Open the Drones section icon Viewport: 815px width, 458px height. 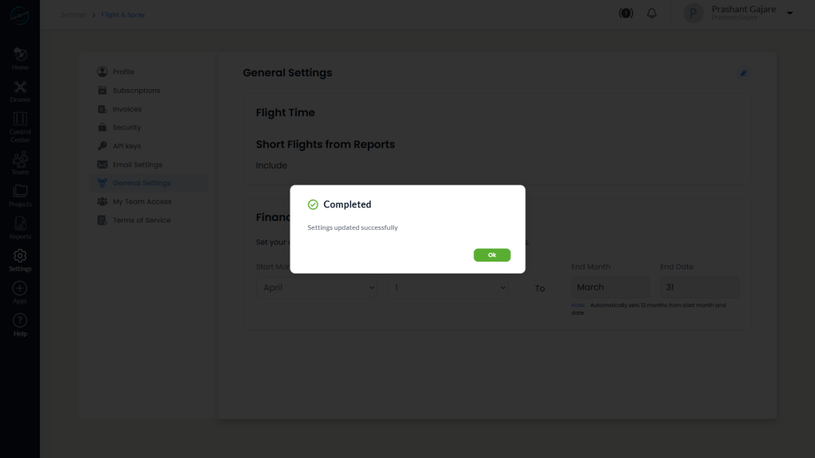tap(20, 87)
